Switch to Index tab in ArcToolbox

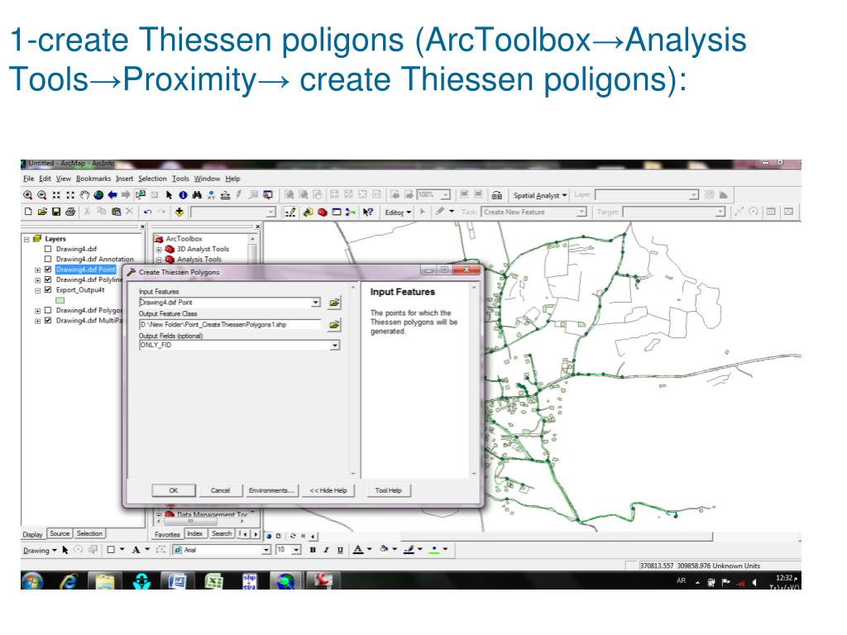pos(194,533)
